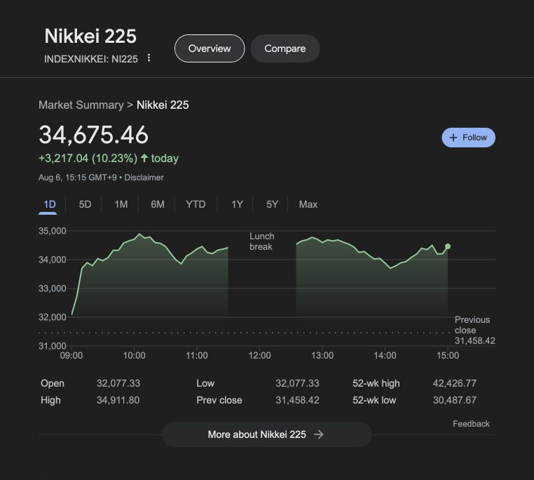This screenshot has width=534, height=480.
Task: Follow the Nikkei 225 index
Action: pyautogui.click(x=469, y=138)
